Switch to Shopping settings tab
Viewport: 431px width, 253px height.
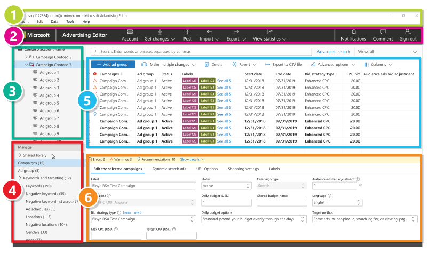[243, 169]
